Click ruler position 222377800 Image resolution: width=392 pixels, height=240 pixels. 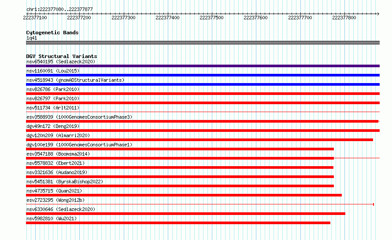tap(344, 18)
